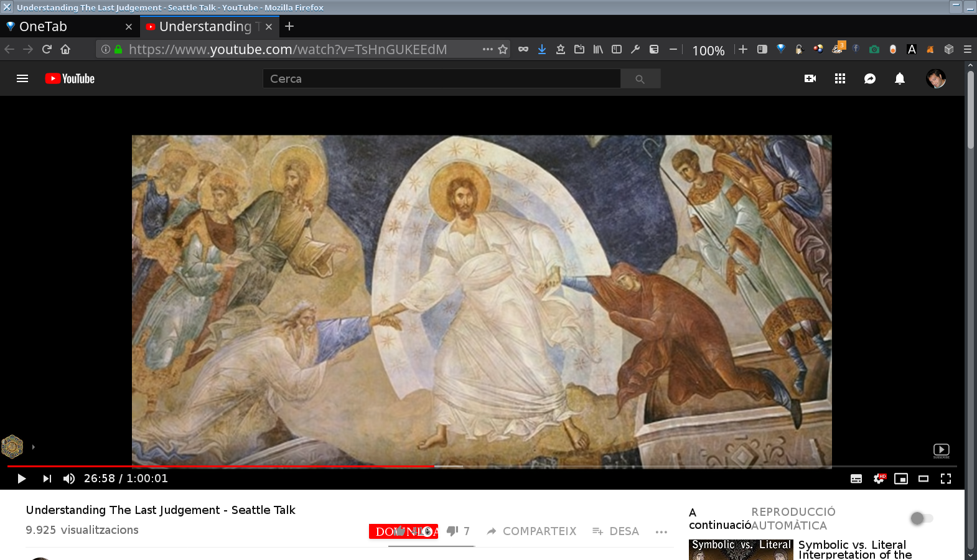
Task: Open the 3D cube extension icon
Action: tap(949, 49)
